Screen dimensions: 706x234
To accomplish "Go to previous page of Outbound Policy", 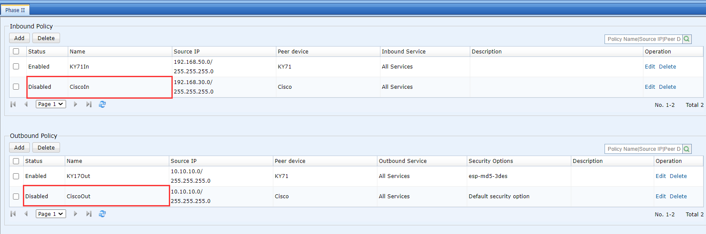I will click(26, 214).
